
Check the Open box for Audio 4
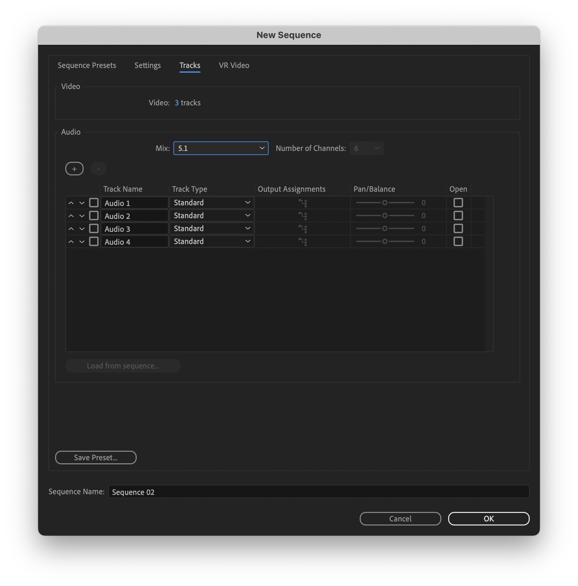(458, 241)
